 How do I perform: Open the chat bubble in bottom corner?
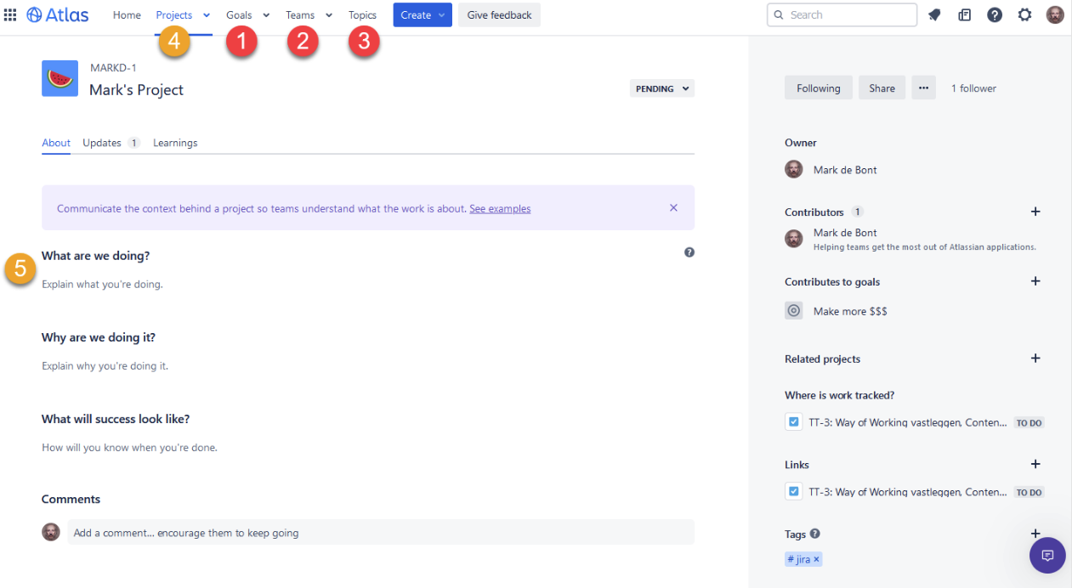(1046, 555)
